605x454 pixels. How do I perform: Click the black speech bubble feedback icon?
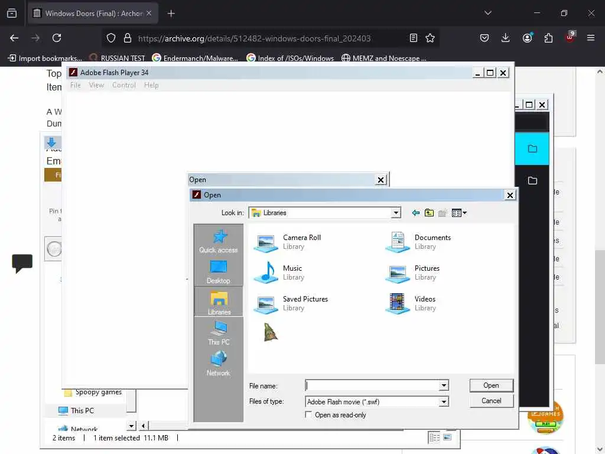[22, 263]
